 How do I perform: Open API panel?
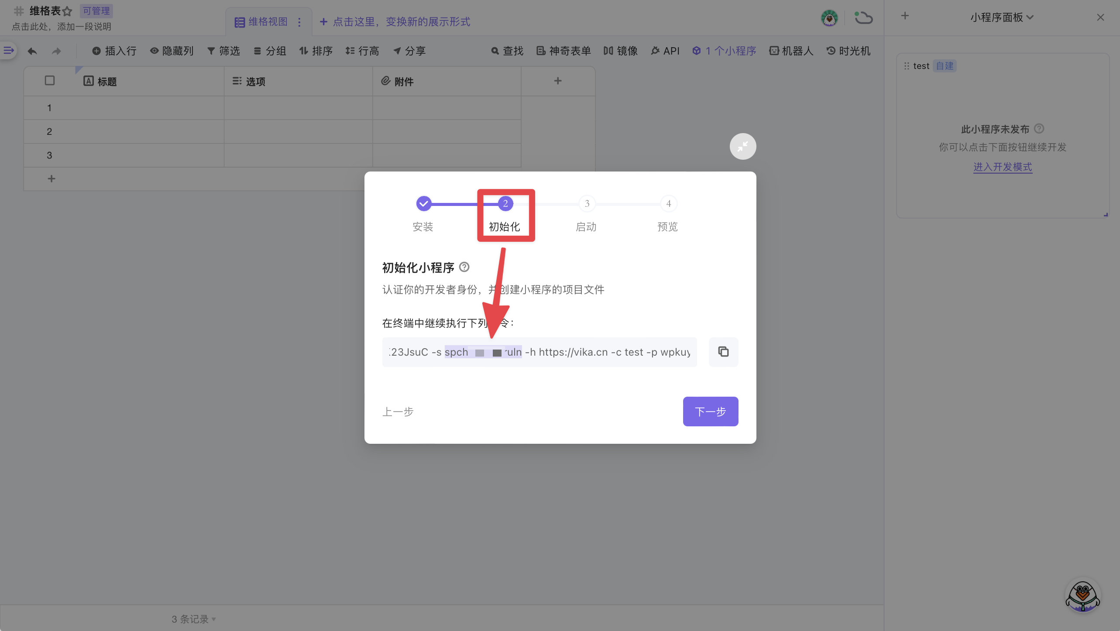(665, 51)
